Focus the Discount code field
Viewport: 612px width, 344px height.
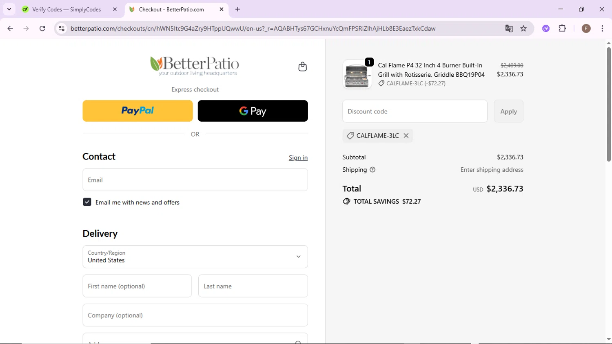tap(415, 111)
